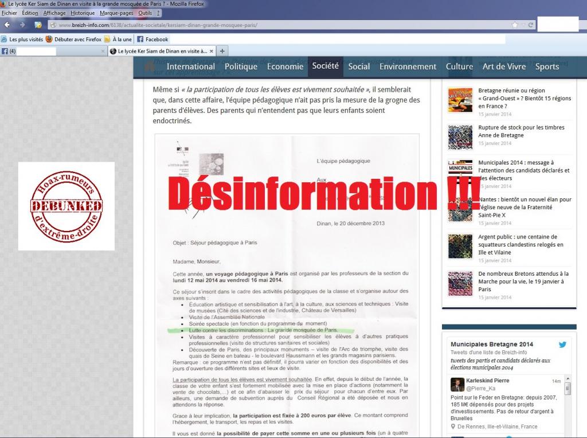This screenshot has width=587, height=438.
Task: Open the Outils menu
Action: (145, 13)
